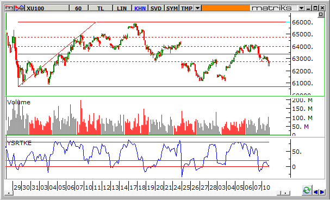Click the 62000. price axis label
The width and height of the screenshot is (330, 200).
click(302, 71)
